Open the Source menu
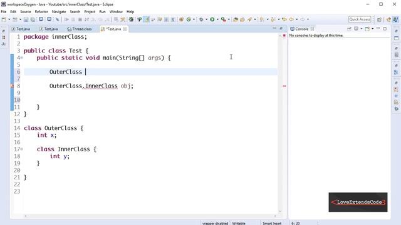This screenshot has height=225, width=401. click(x=26, y=12)
